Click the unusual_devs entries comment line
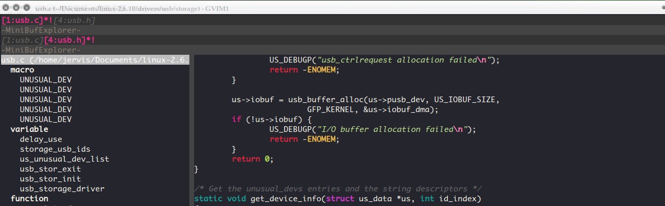 338,189
